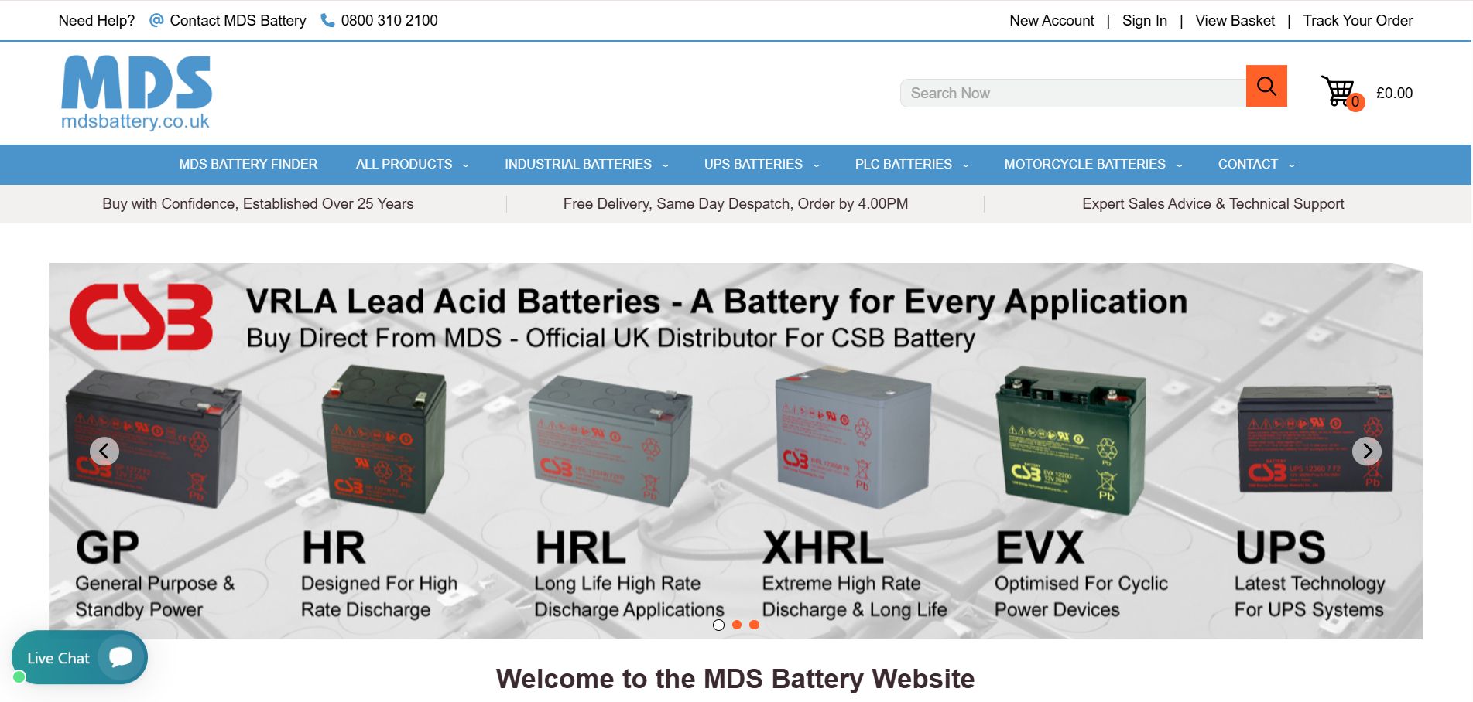Screen dimensions: 1473x702
Task: Go back a slide with the left arrow
Action: coord(104,451)
